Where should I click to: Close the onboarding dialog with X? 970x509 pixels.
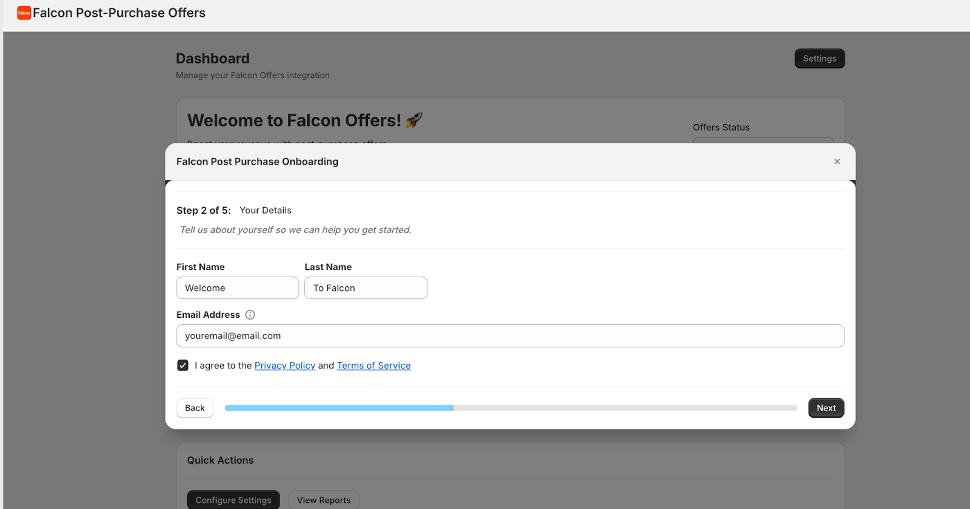tap(837, 162)
